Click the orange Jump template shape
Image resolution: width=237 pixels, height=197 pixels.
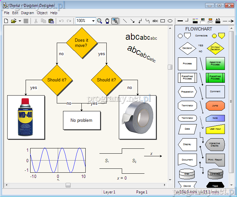[215, 106]
